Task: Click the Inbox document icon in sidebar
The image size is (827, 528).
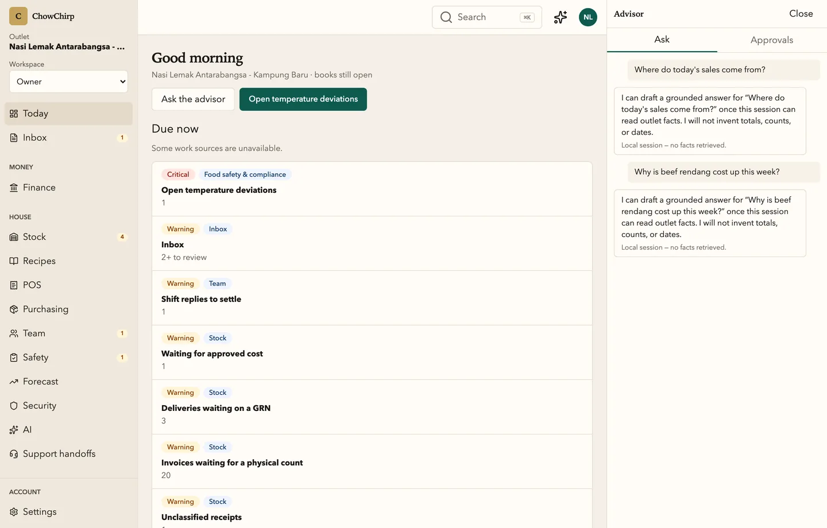Action: 14,138
